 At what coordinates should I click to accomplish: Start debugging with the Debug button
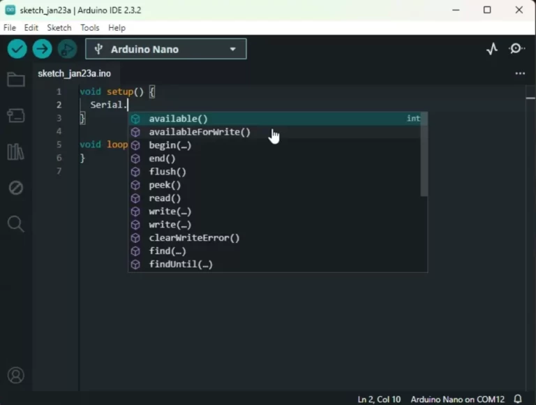tap(67, 49)
